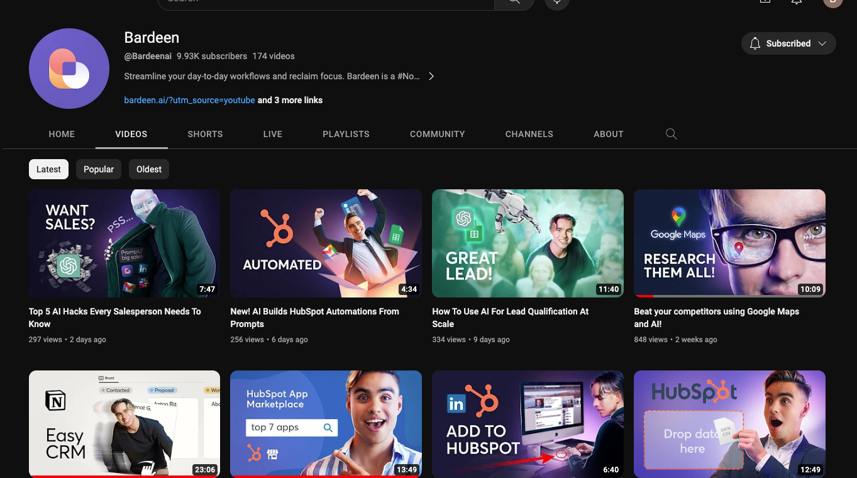Click the 10:09 duration badge
Image resolution: width=857 pixels, height=478 pixels.
(x=810, y=289)
